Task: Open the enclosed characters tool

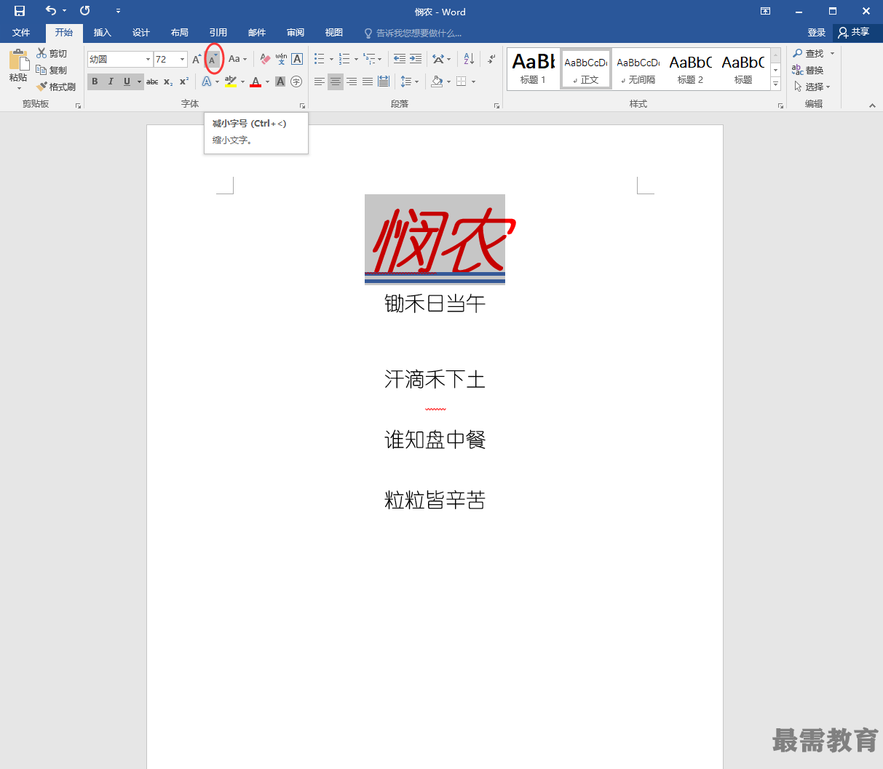Action: click(x=296, y=81)
